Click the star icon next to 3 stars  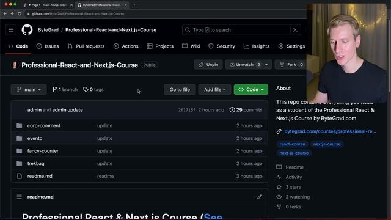click(x=279, y=187)
